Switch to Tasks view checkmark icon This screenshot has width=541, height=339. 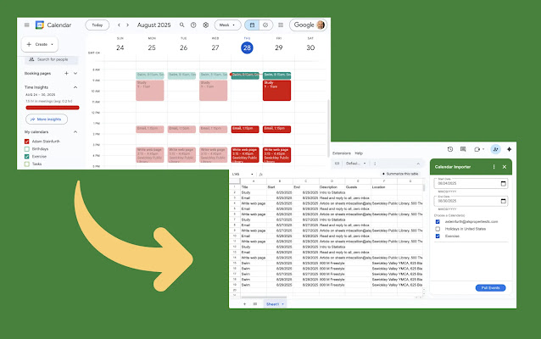pos(265,25)
